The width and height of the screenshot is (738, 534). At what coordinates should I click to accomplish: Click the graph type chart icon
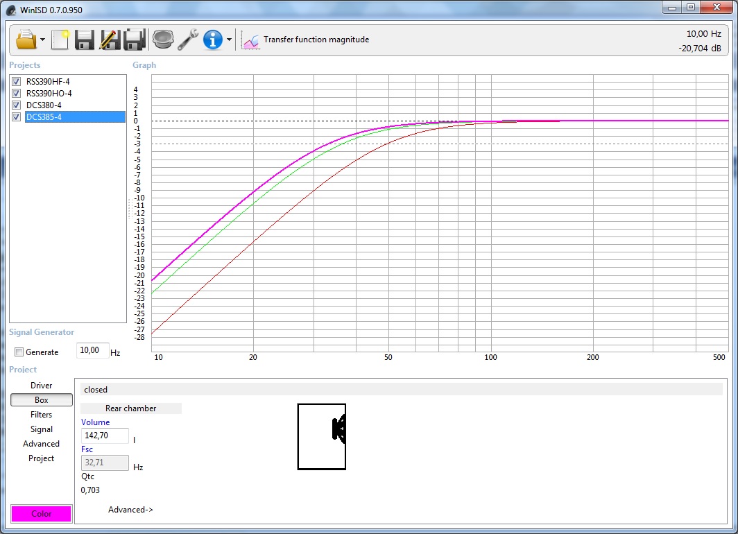point(250,40)
